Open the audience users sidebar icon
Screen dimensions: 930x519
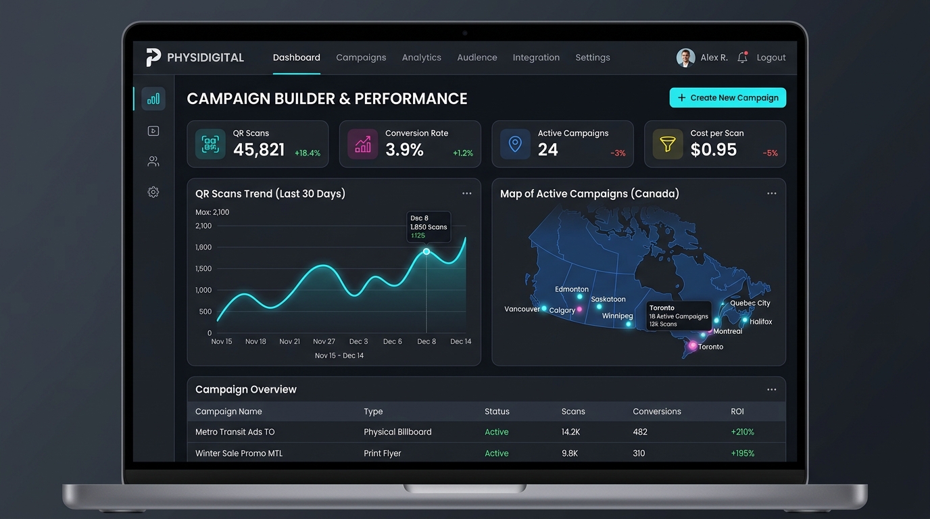coord(153,162)
